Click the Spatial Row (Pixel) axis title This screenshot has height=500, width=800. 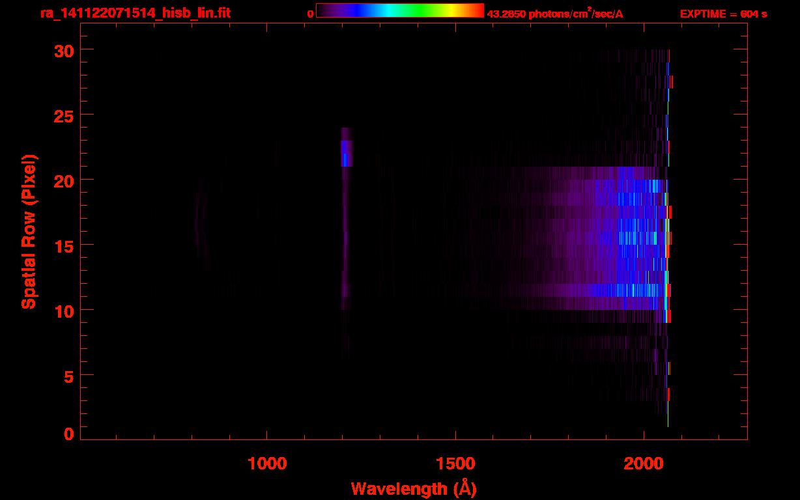[29, 231]
